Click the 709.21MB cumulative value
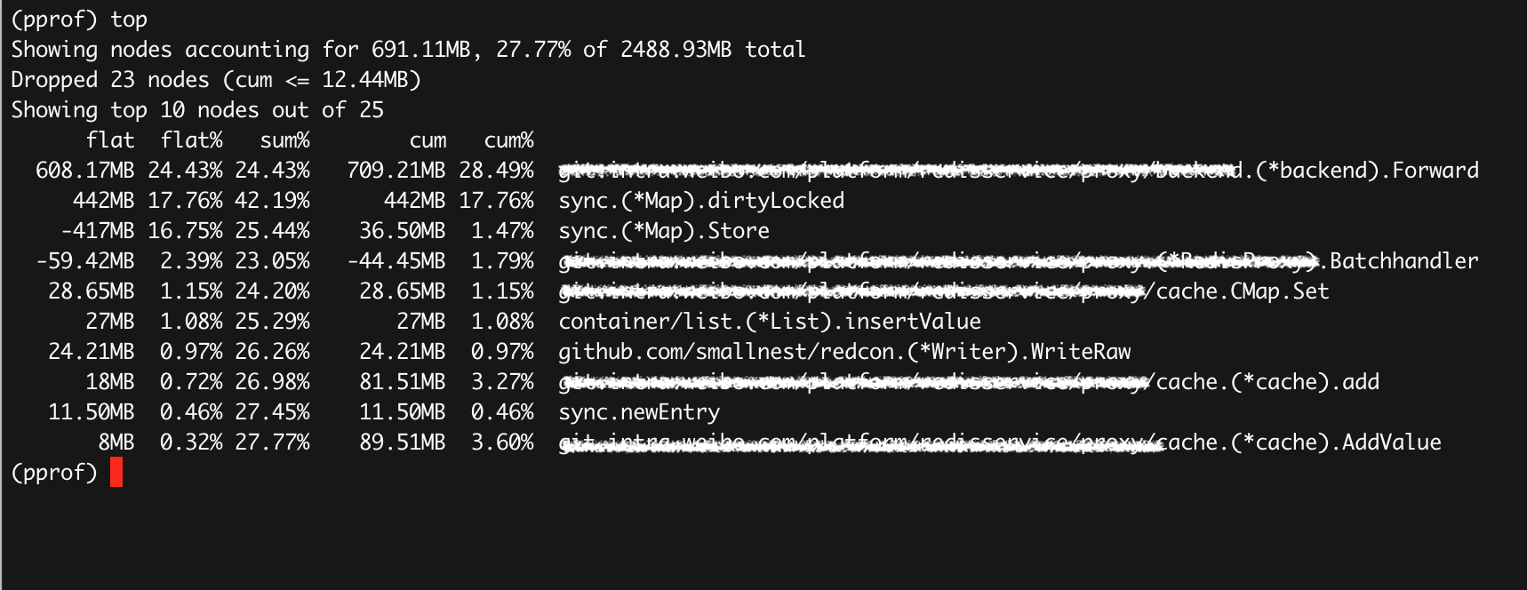Image resolution: width=1527 pixels, height=590 pixels. click(x=396, y=171)
